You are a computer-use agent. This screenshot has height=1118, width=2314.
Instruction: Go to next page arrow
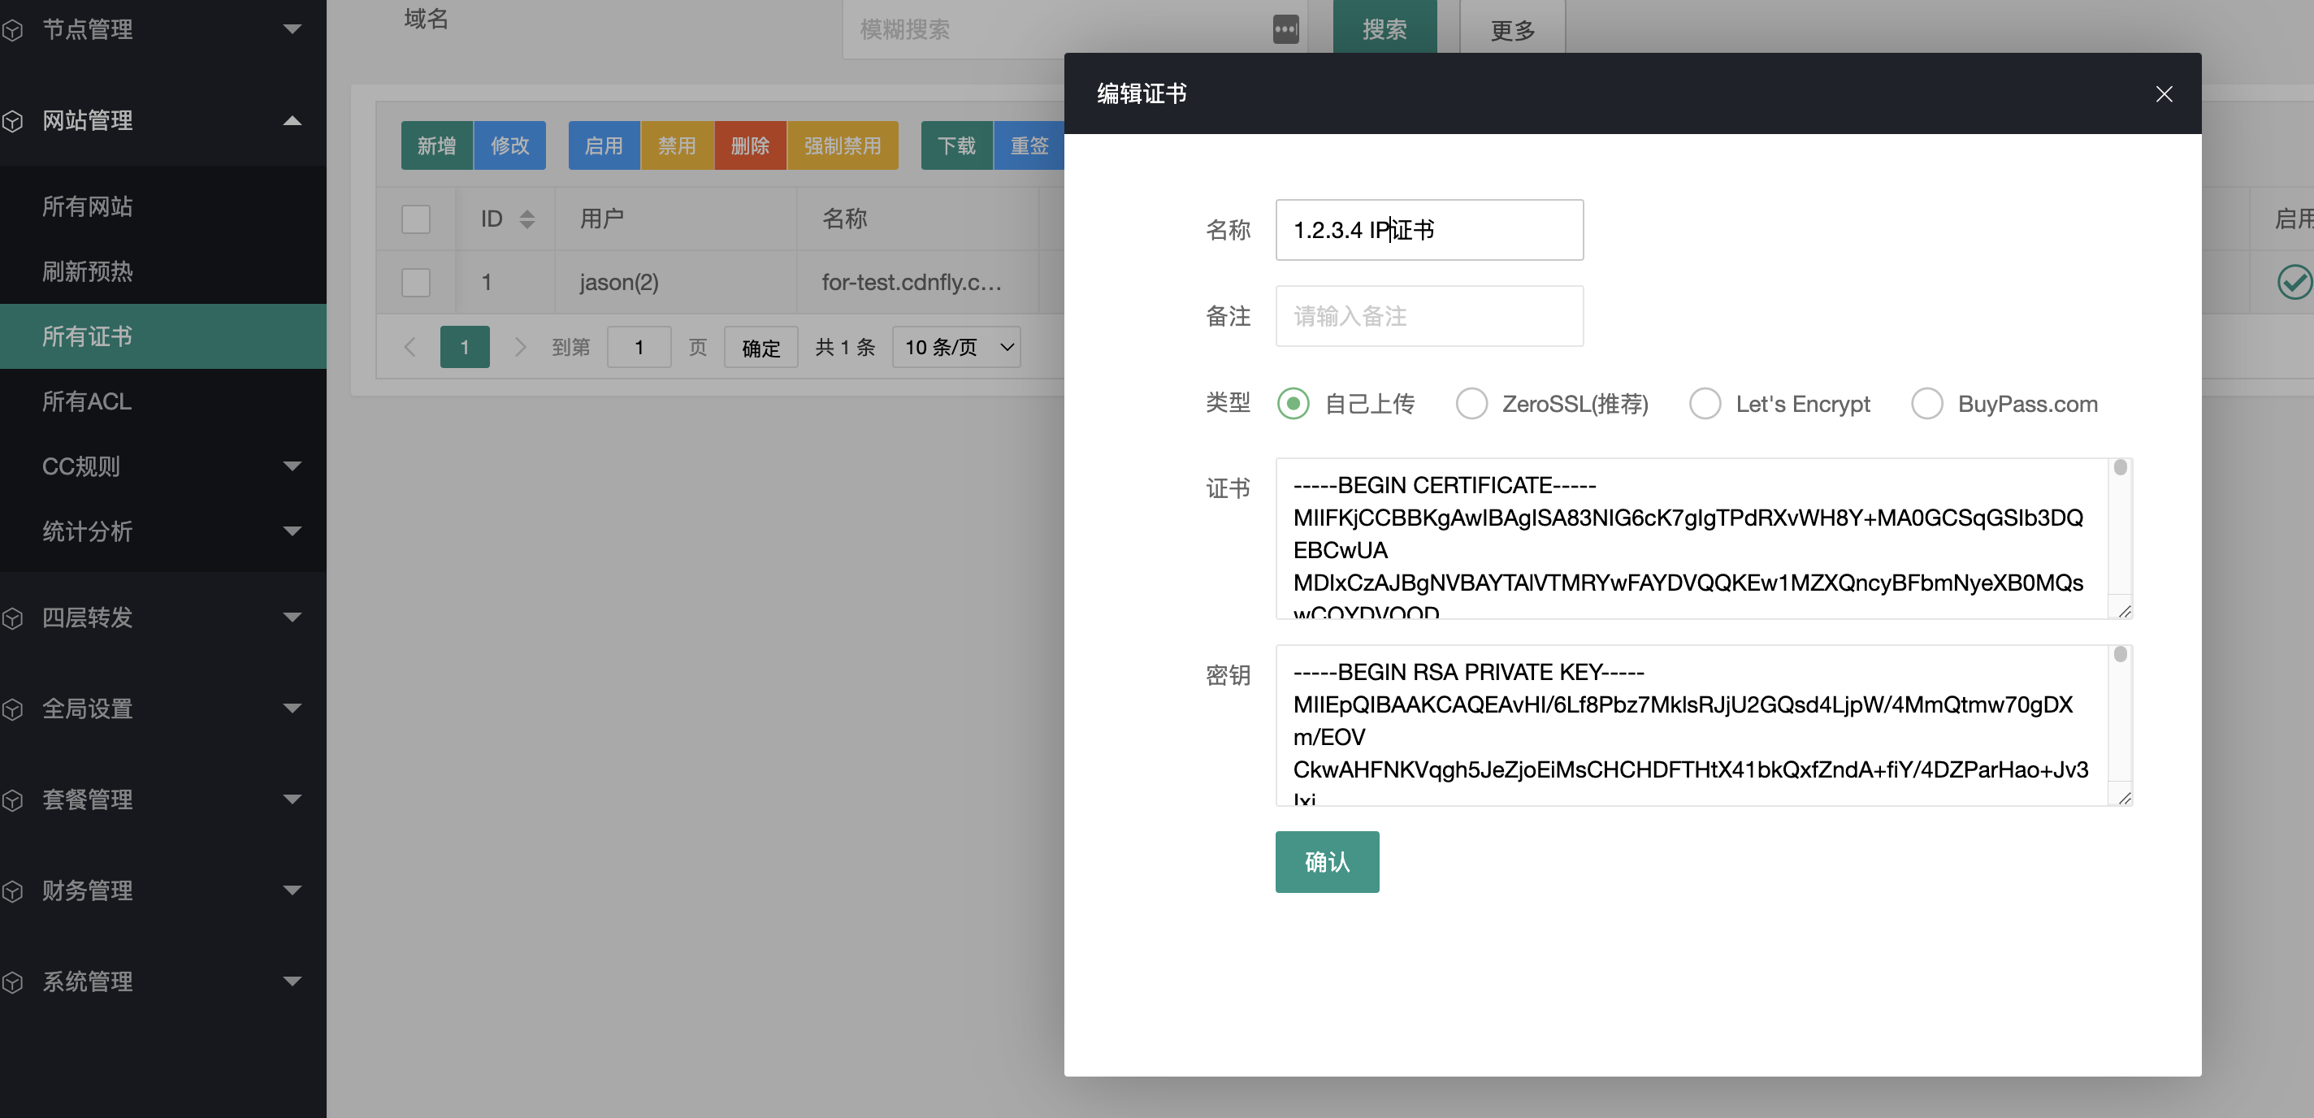click(x=519, y=348)
